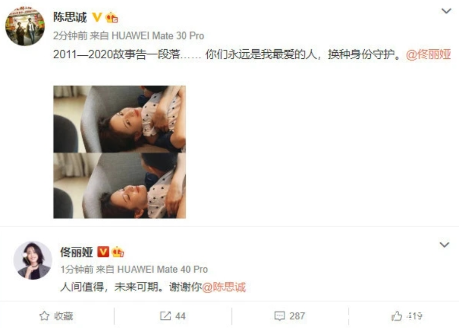This screenshot has width=459, height=328.
Task: Expand the options chevron on 陈思诚's post
Action: coord(446,11)
